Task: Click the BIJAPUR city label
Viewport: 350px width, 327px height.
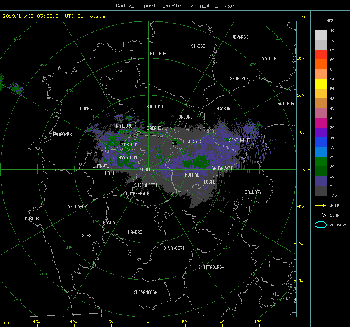Action: (158, 54)
